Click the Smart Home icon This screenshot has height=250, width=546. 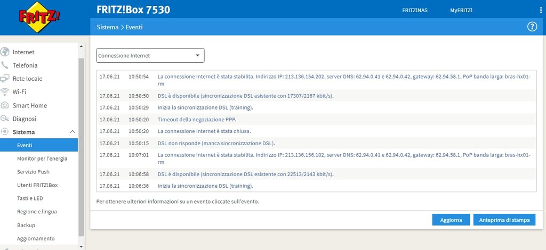tap(5, 105)
